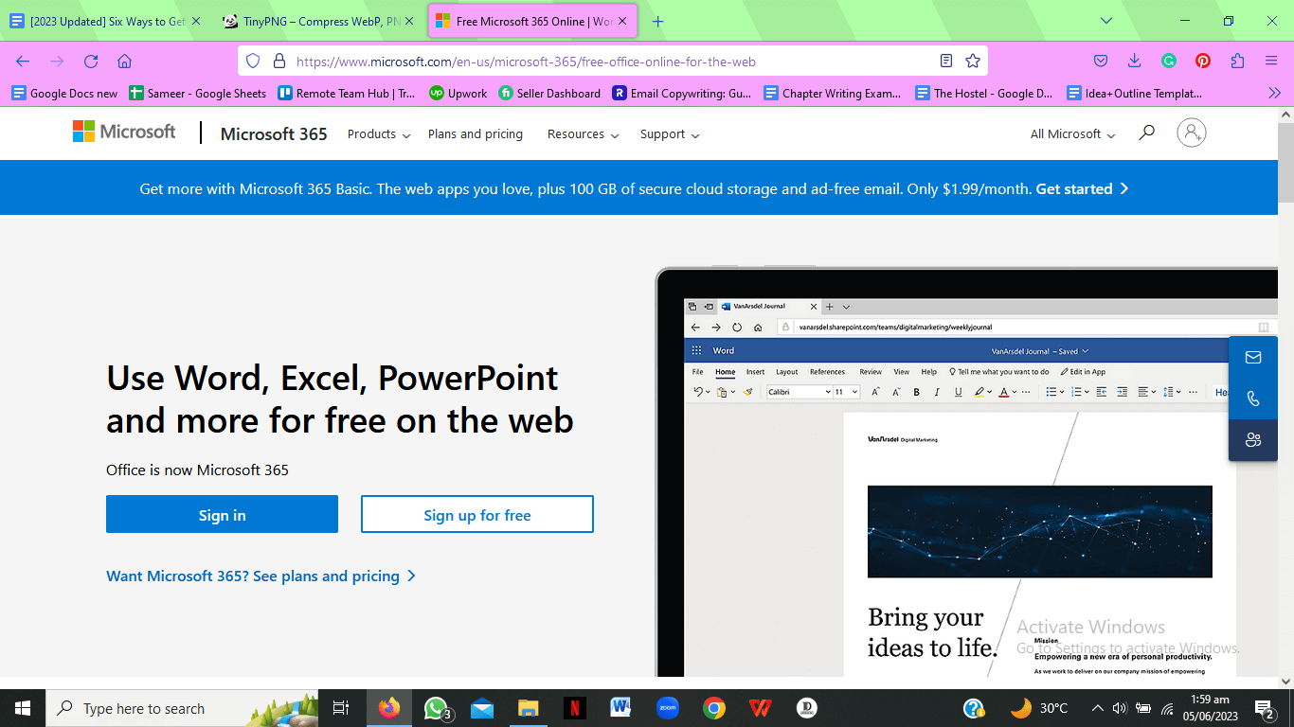Open Netflix from the taskbar

(574, 708)
